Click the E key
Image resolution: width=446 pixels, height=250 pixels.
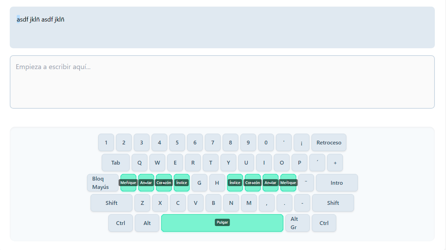(175, 162)
